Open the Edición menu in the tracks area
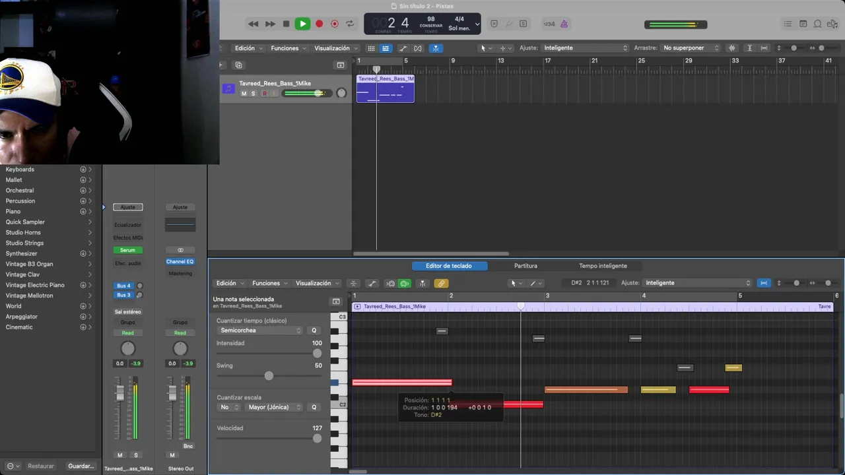The image size is (845, 475). tap(249, 48)
